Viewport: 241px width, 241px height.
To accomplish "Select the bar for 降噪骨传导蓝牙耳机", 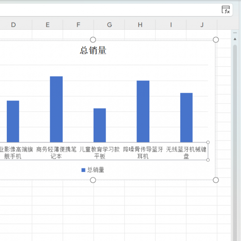I will (143, 111).
